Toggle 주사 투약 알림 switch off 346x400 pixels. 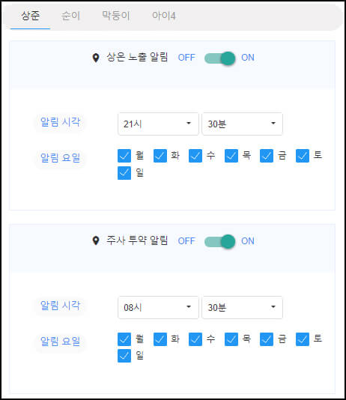click(219, 241)
